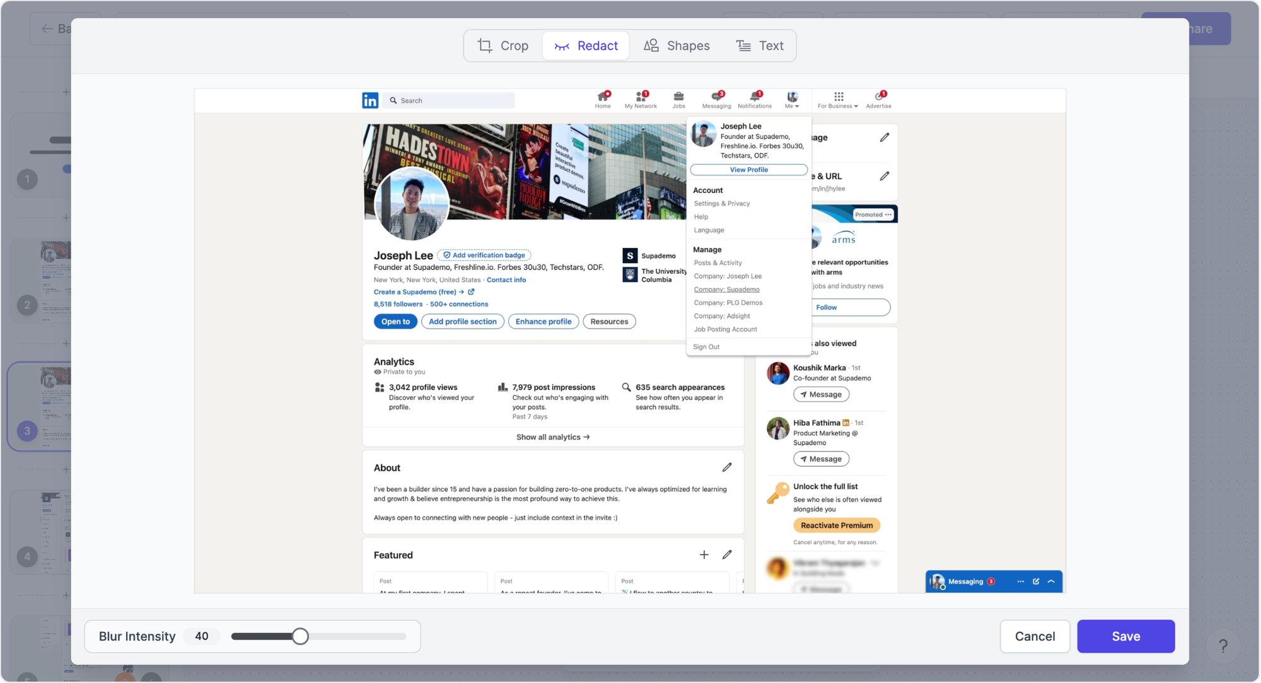Screen dimensions: 1261x683
Task: Cancel the image edit
Action: pyautogui.click(x=1035, y=636)
